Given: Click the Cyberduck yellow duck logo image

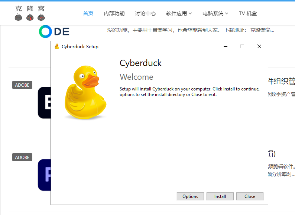Looking at the screenshot, I should point(85,92).
